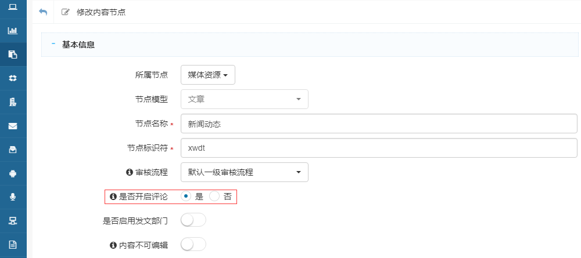This screenshot has width=581, height=258.
Task: Collapse the 基本信息 section
Action: tap(53, 44)
